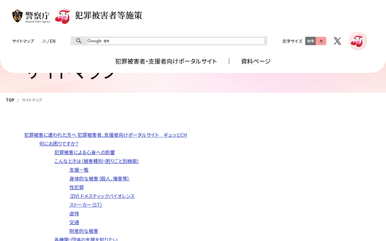Click the red mascot logo beside site title
This screenshot has width=386, height=241.
63,16
